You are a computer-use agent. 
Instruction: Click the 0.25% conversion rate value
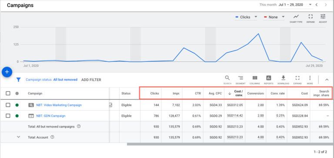click(x=281, y=116)
